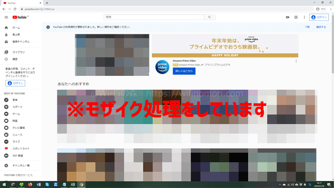The height and width of the screenshot is (188, 334).
Task: Click the YouTube logo
Action: (21, 17)
